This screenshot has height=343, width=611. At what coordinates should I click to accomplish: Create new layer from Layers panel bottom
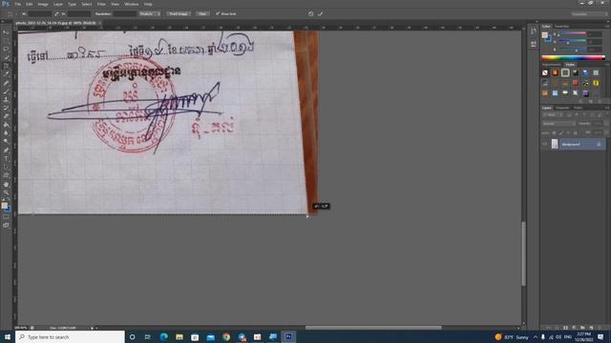click(591, 328)
